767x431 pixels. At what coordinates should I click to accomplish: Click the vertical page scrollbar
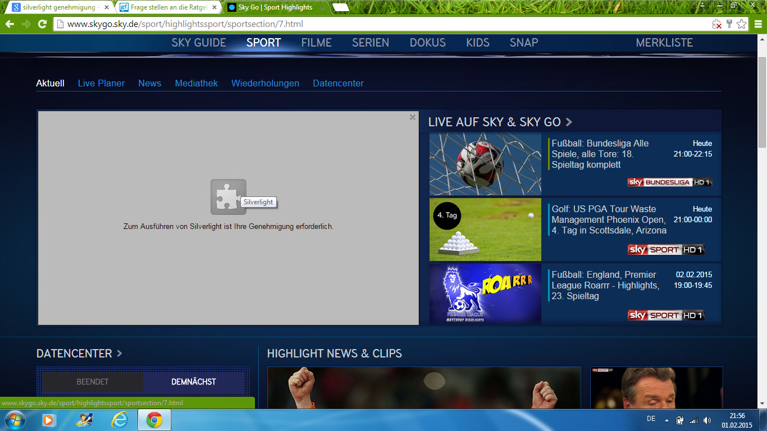click(x=762, y=101)
